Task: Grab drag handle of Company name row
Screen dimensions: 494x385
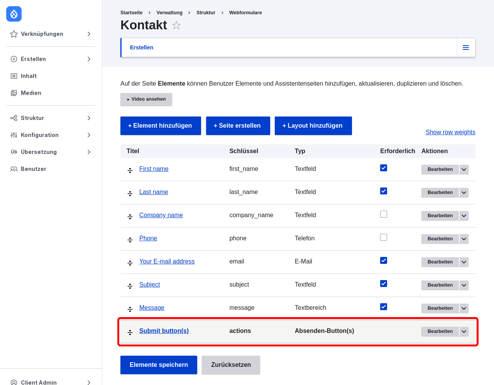Action: coord(130,216)
